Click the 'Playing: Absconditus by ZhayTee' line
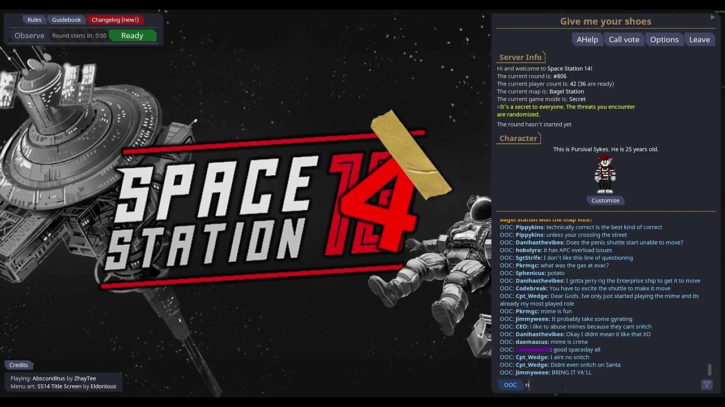The height and width of the screenshot is (407, 725). click(x=53, y=378)
